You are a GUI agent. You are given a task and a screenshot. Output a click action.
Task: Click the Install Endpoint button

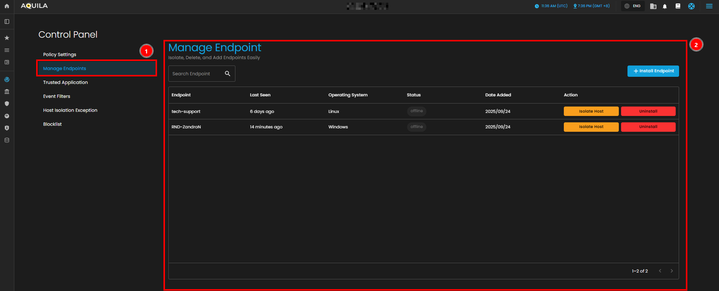653,71
